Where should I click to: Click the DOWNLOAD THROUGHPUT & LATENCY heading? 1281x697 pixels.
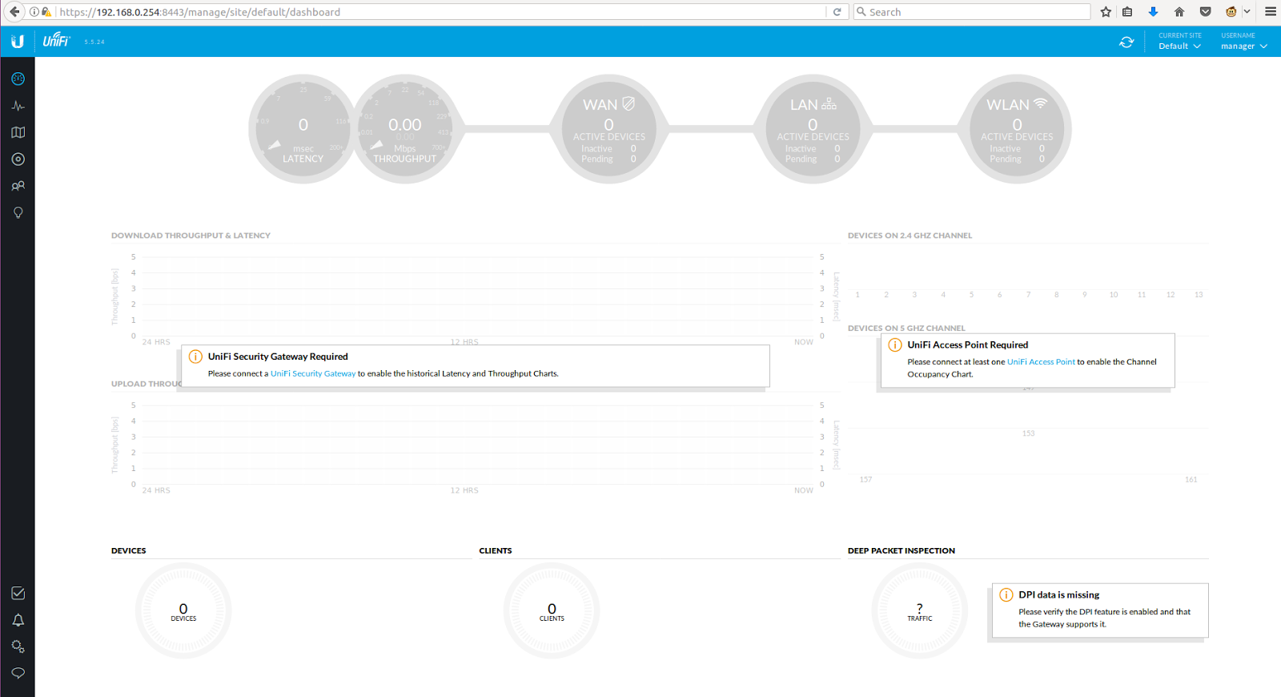click(x=191, y=236)
